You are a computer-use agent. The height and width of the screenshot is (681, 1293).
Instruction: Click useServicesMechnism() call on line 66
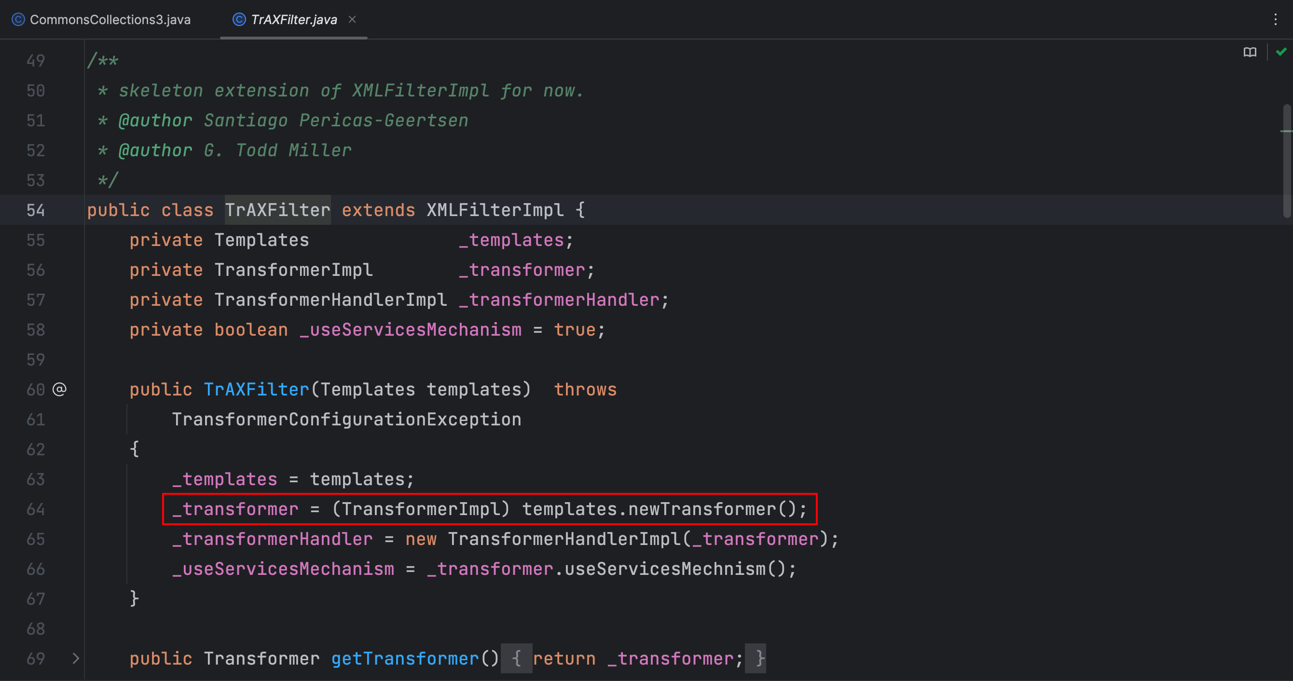(x=675, y=569)
